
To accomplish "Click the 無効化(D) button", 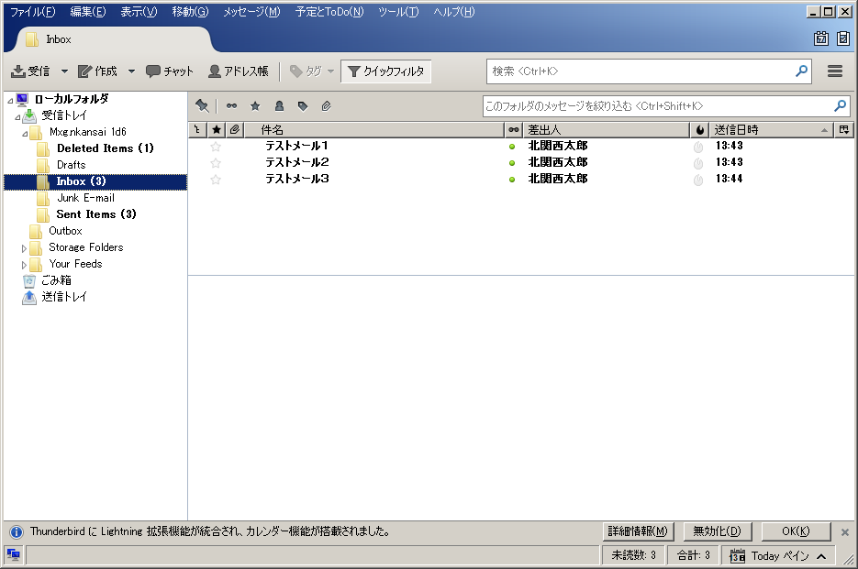I will coord(718,531).
